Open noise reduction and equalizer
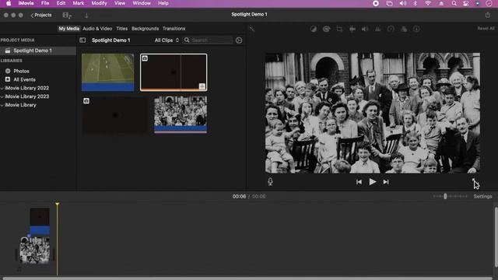Image resolution: width=498 pixels, height=280 pixels. [378, 29]
